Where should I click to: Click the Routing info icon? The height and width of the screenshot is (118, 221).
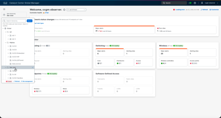[x=41, y=46]
